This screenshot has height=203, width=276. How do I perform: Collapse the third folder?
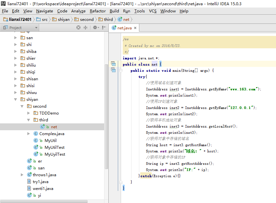click(29, 120)
